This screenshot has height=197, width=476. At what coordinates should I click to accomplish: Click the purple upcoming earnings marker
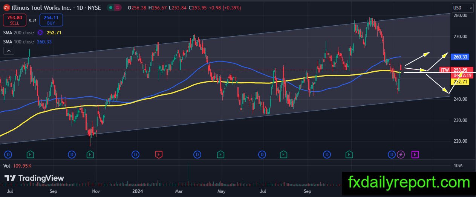pyautogui.click(x=415, y=154)
